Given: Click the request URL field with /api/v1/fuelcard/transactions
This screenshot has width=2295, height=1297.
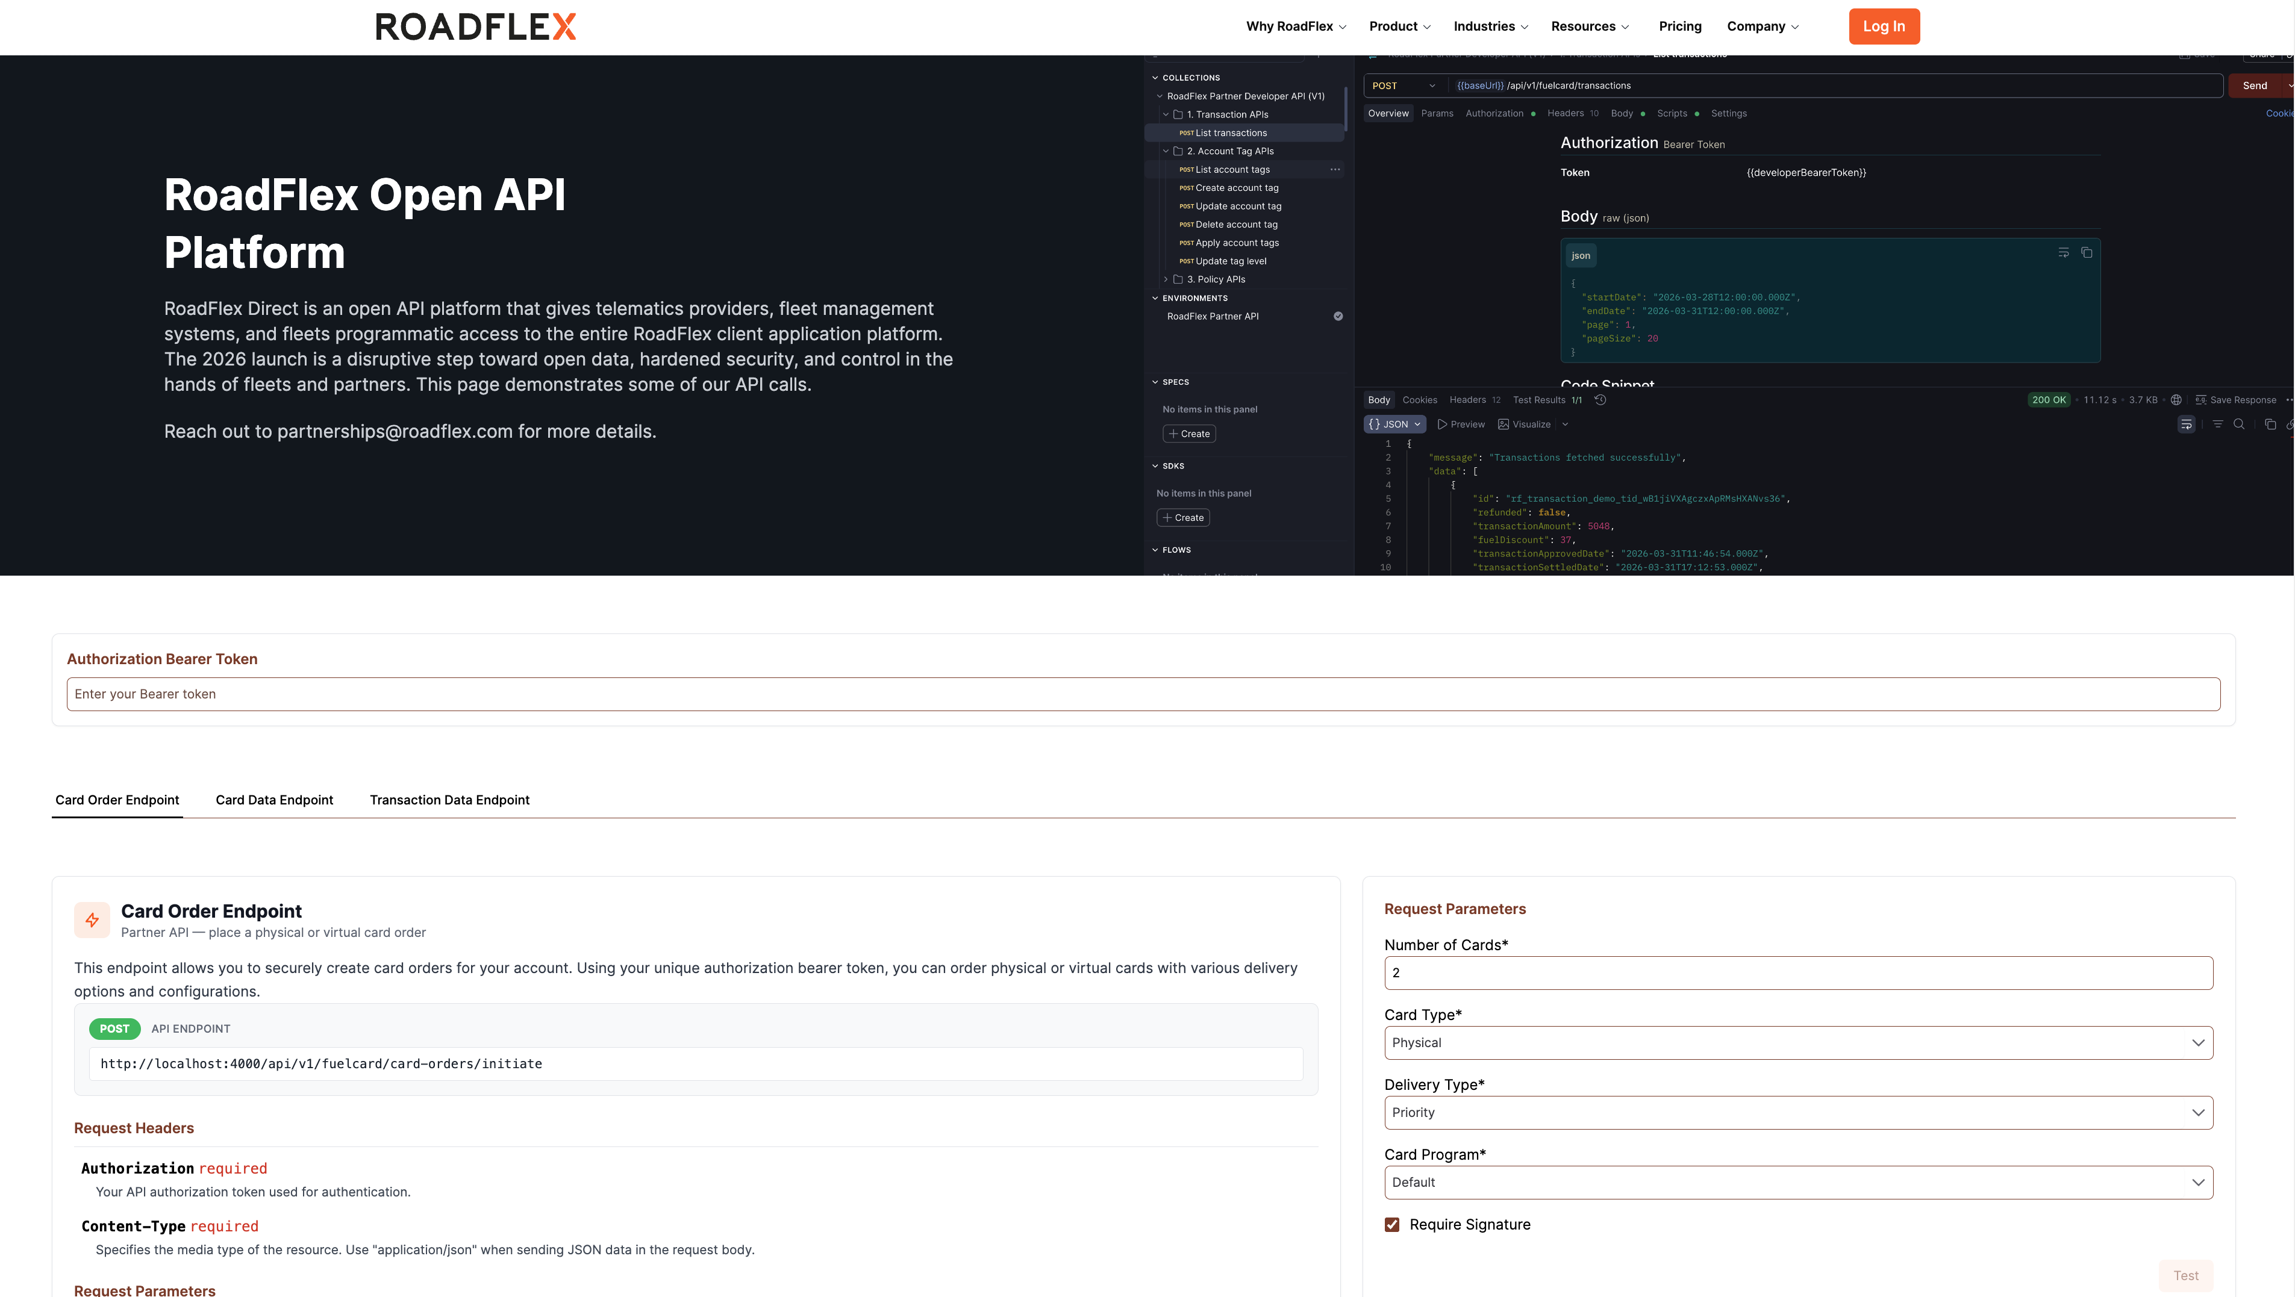Looking at the screenshot, I should coord(1835,86).
